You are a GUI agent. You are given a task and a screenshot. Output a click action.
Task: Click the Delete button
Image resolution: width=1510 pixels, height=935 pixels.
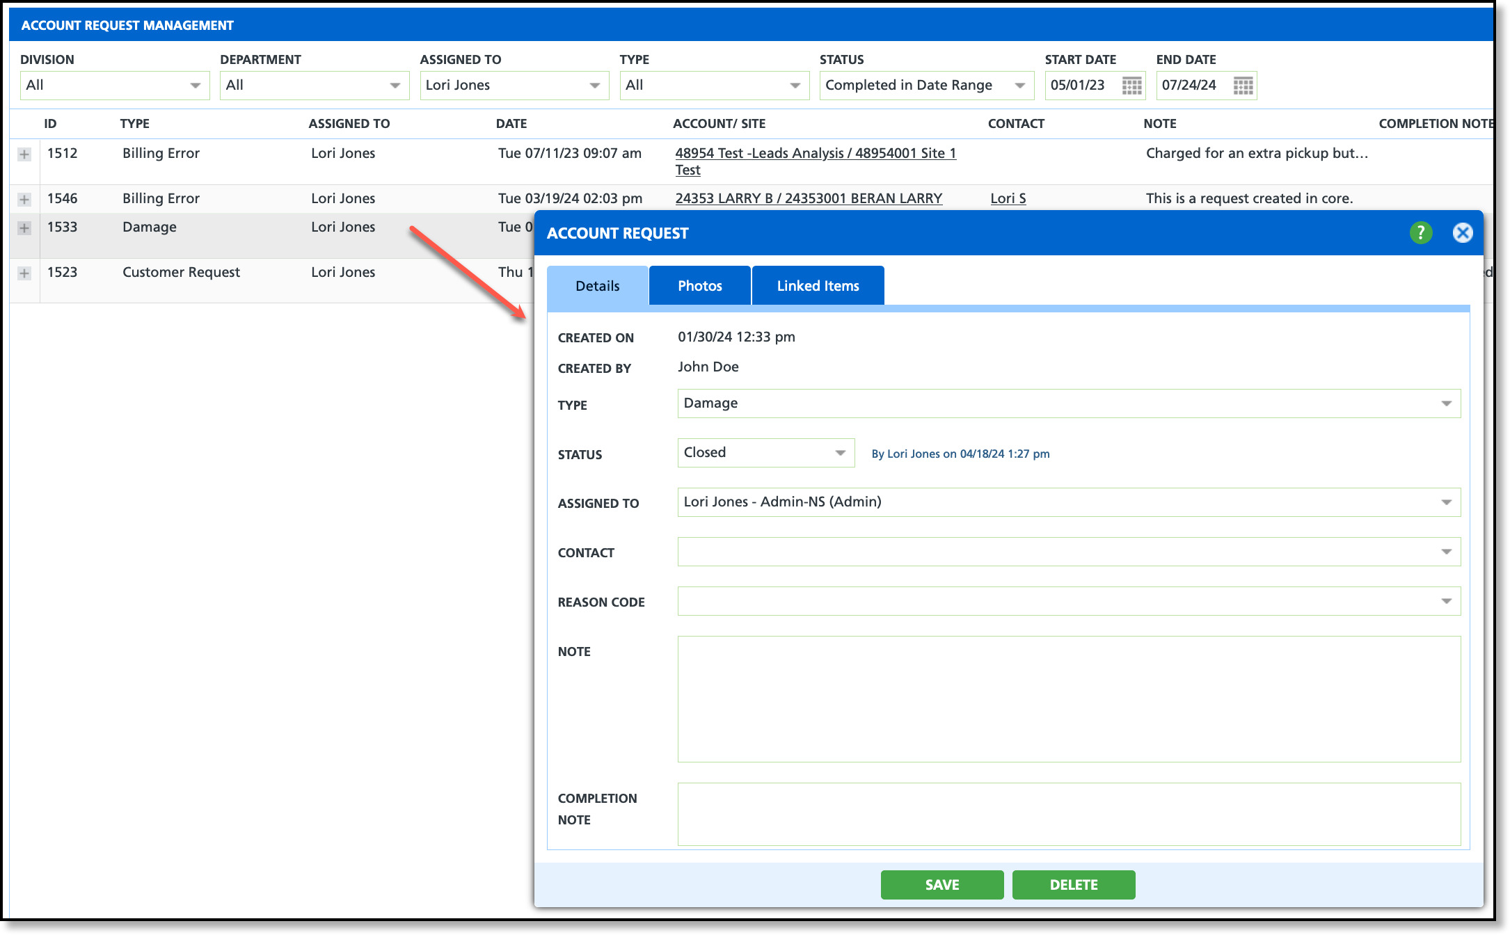pyautogui.click(x=1073, y=885)
